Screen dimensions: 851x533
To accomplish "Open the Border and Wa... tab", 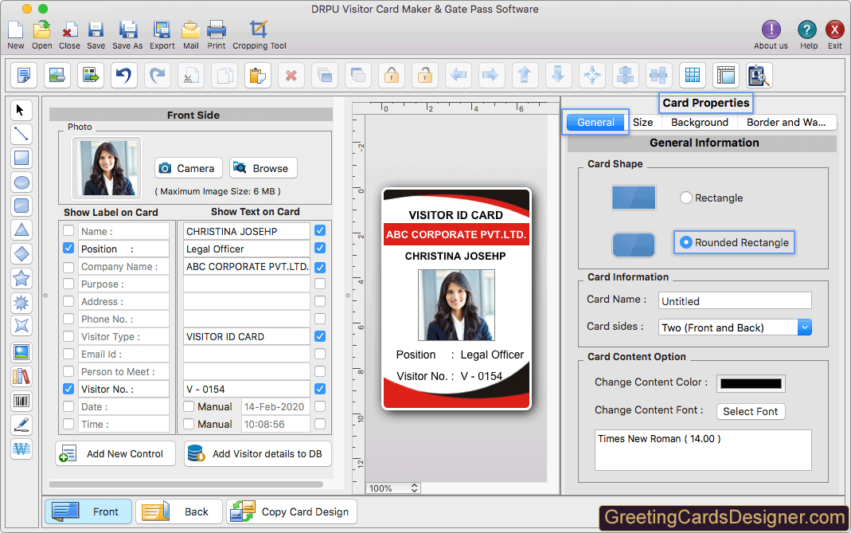I will 786,122.
